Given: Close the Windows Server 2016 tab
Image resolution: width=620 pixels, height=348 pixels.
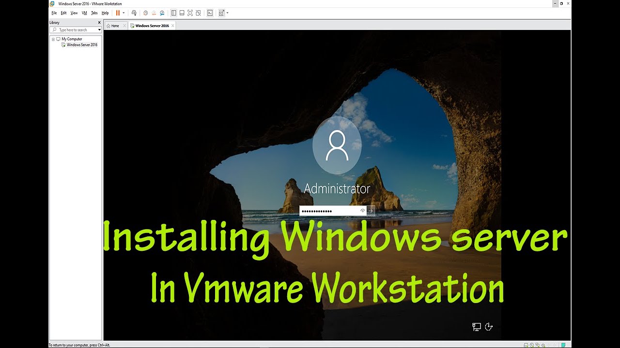Looking at the screenshot, I should tap(173, 26).
